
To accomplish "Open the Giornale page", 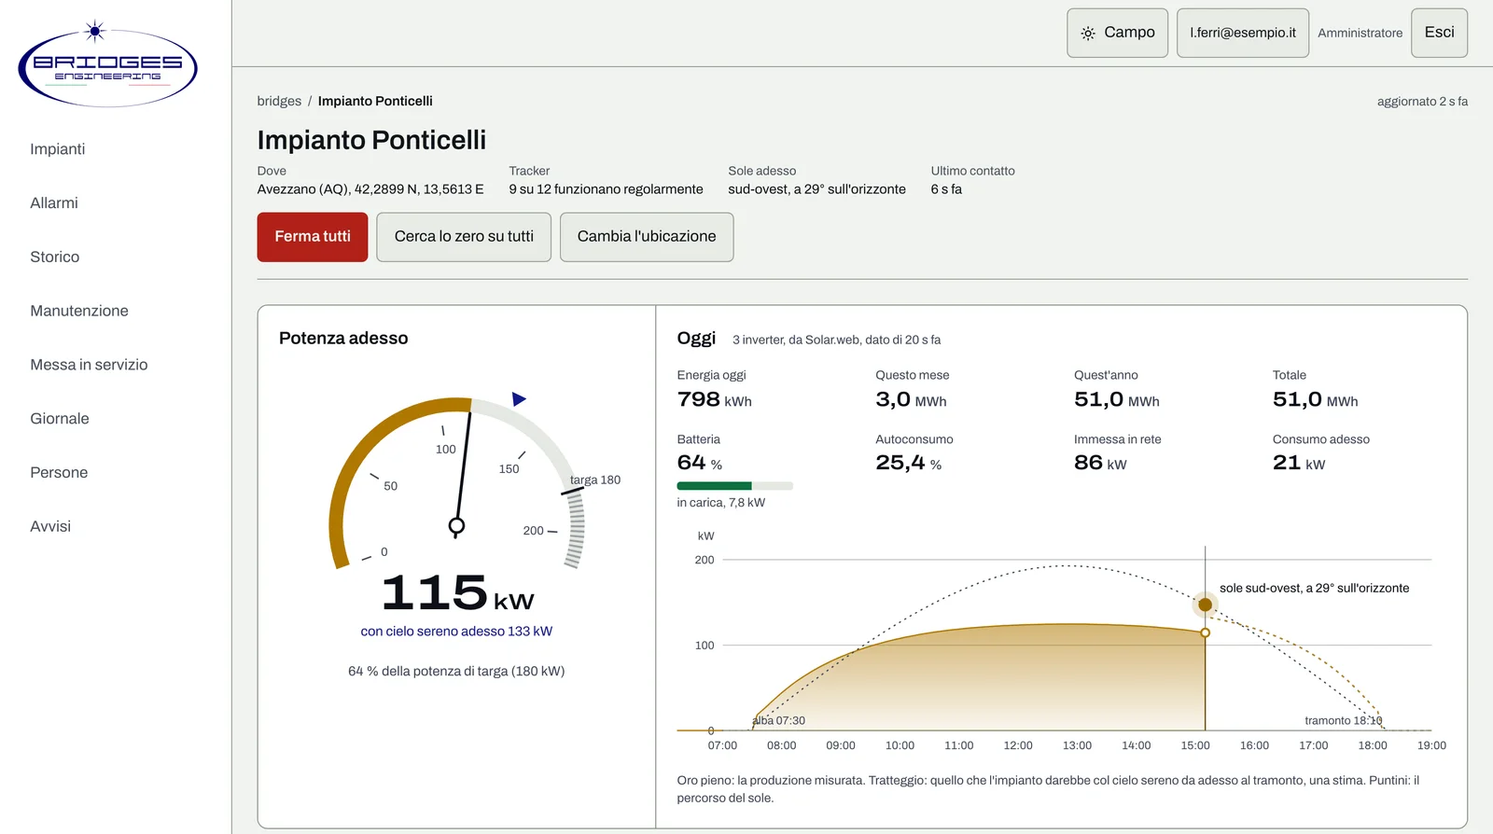I will tap(60, 419).
